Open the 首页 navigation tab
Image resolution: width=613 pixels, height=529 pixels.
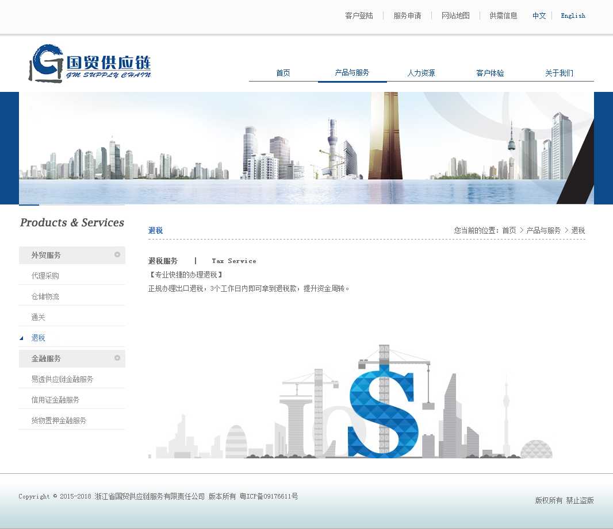(283, 73)
